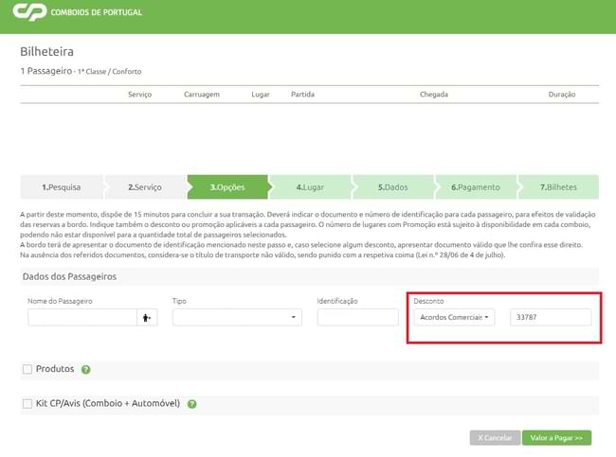Click the Carruagem column header
The height and width of the screenshot is (457, 616).
click(x=202, y=95)
